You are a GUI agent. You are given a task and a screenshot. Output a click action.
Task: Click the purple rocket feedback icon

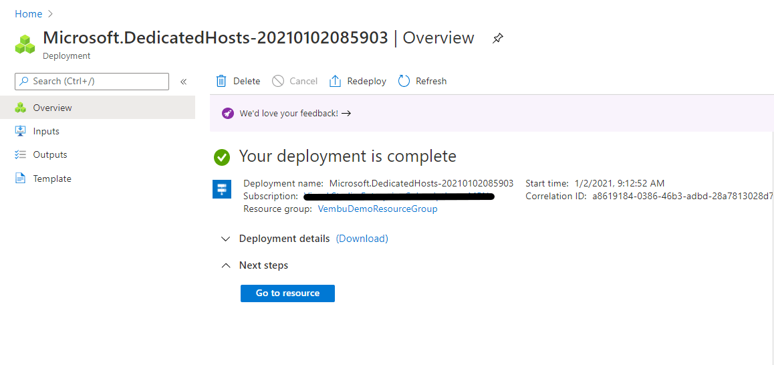[x=227, y=113]
